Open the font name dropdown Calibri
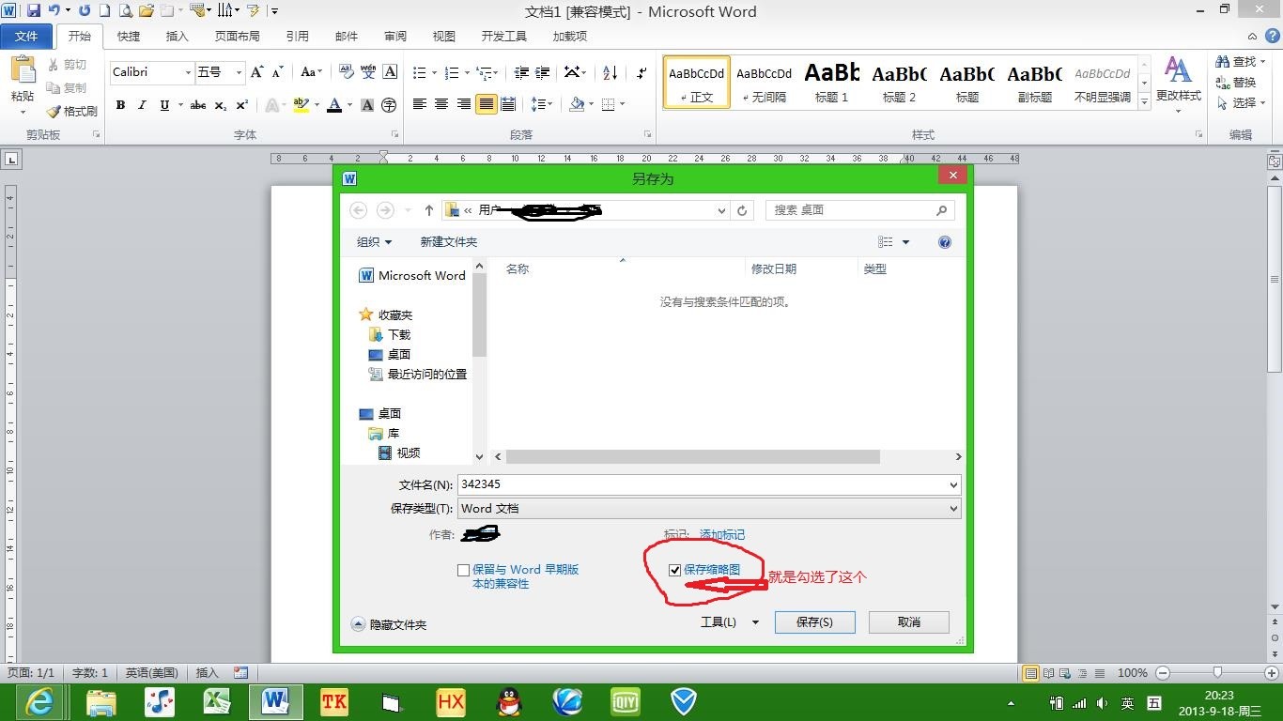 (188, 72)
